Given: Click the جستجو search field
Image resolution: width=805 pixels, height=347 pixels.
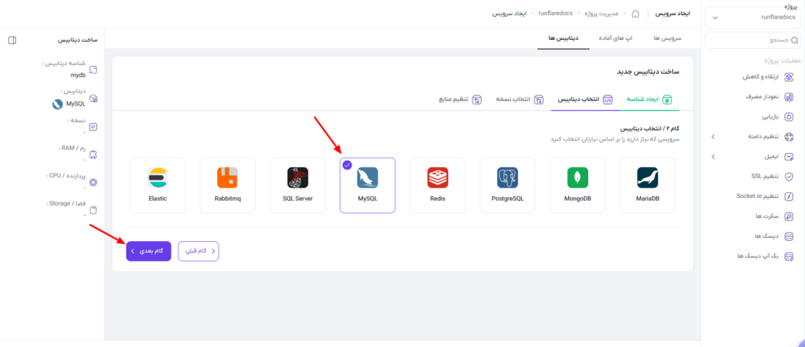Looking at the screenshot, I should click(x=752, y=40).
